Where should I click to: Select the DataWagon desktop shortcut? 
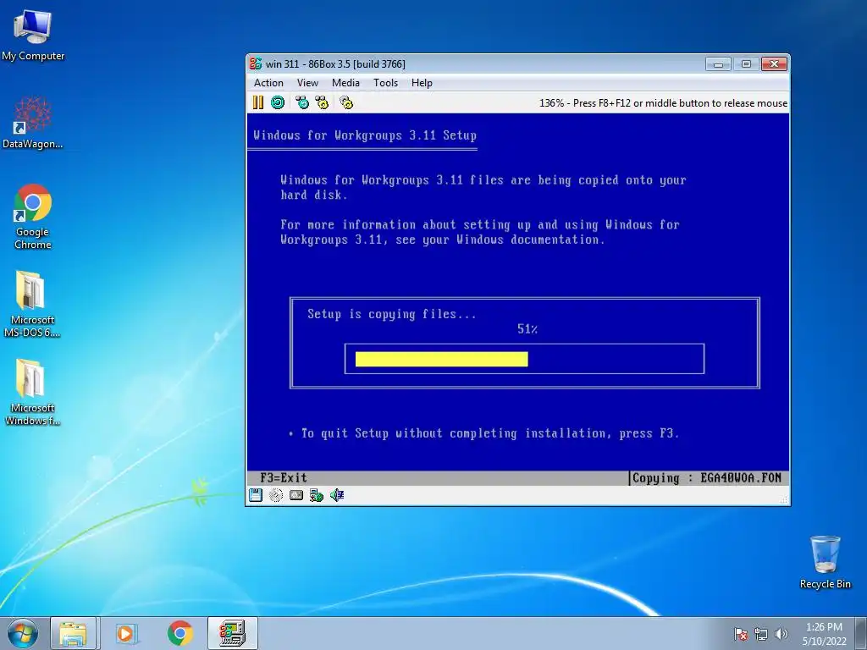33,123
